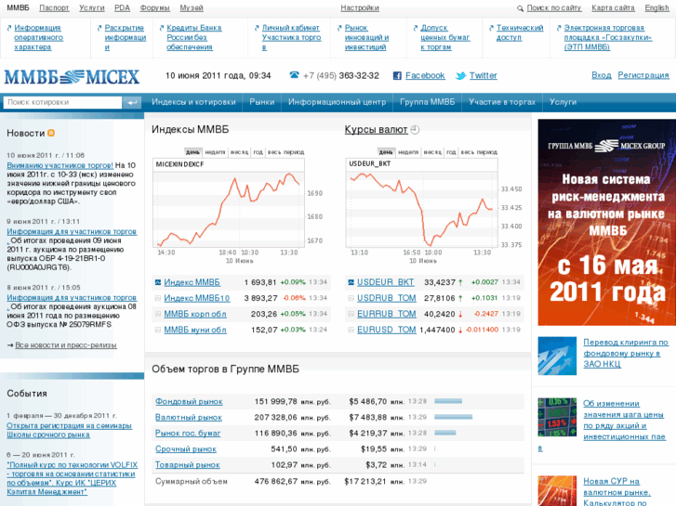Toggle chart icon for Индекс ММВБ10
Image resolution: width=676 pixels, height=506 pixels.
[158, 298]
